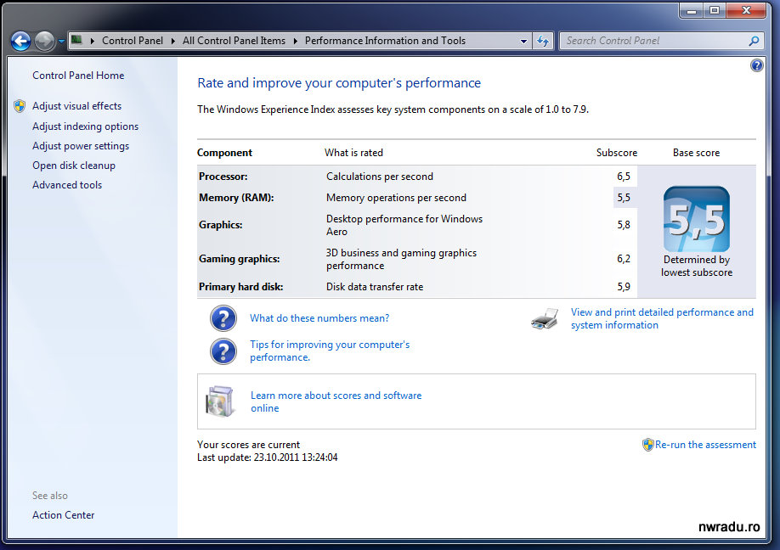Click help icon beside Tips for improving performance

click(223, 351)
